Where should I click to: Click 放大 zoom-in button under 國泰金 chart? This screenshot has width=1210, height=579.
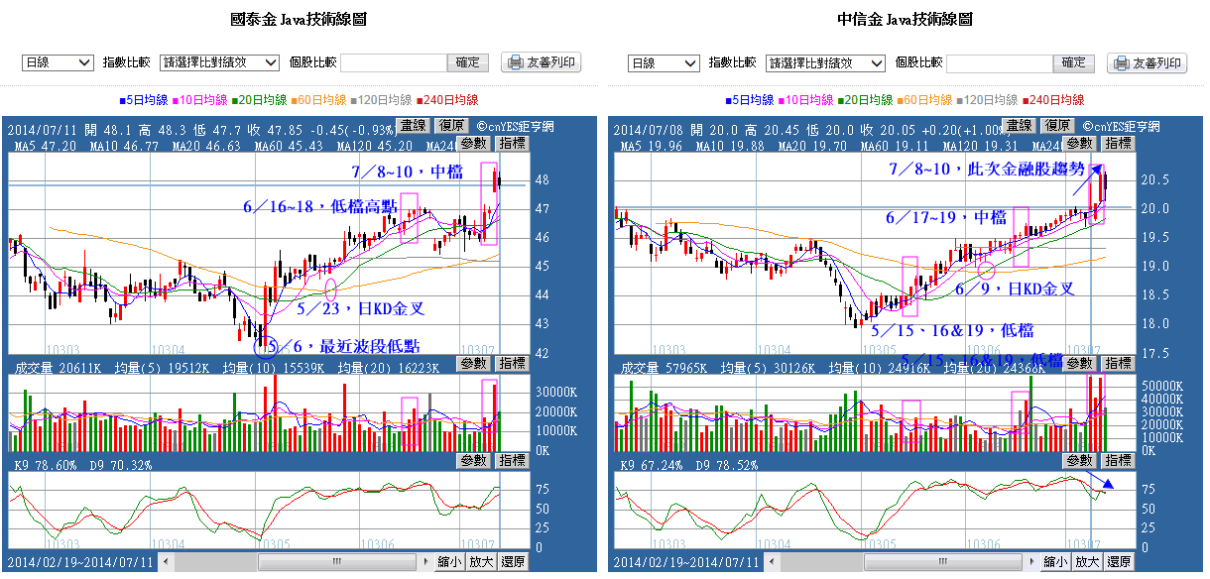[x=481, y=562]
